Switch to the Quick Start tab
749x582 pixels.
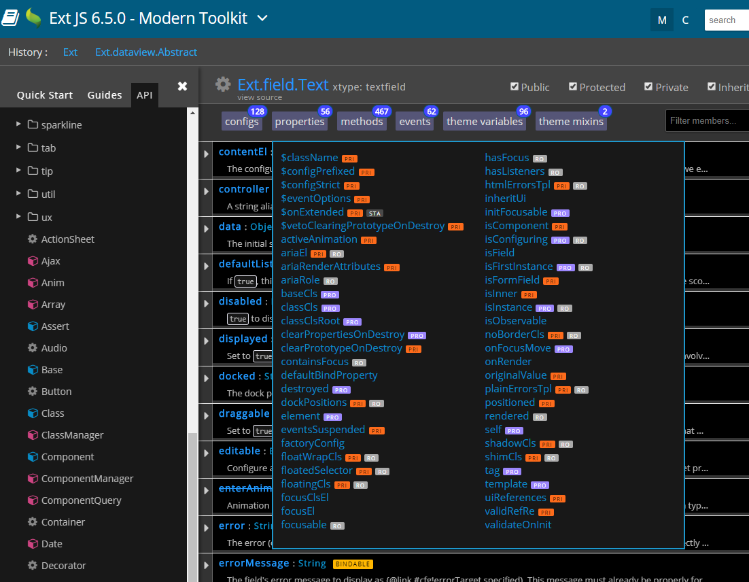coord(45,95)
